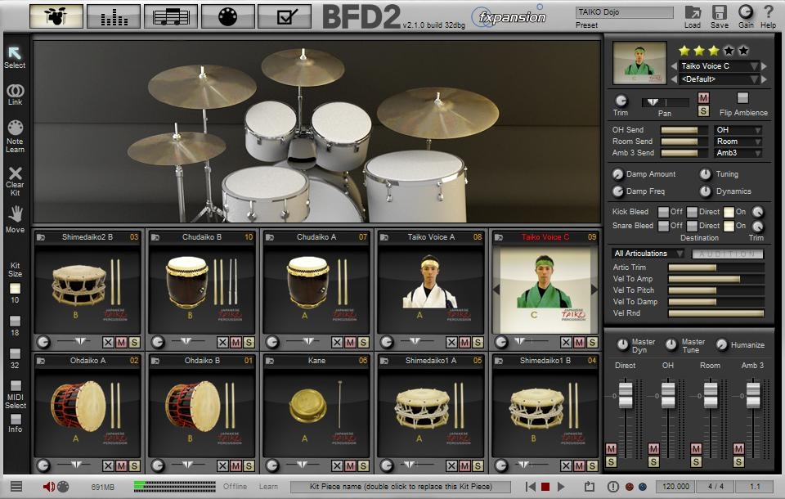Activate the Note Learn tool
785x499 pixels.
click(15, 128)
